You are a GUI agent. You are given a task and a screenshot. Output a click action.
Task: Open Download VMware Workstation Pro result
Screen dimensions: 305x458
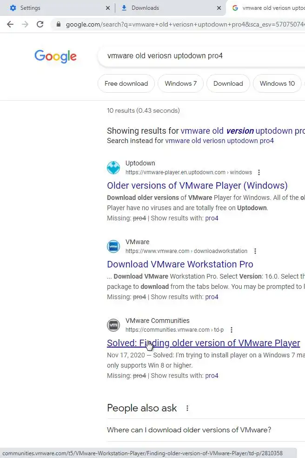pyautogui.click(x=180, y=264)
